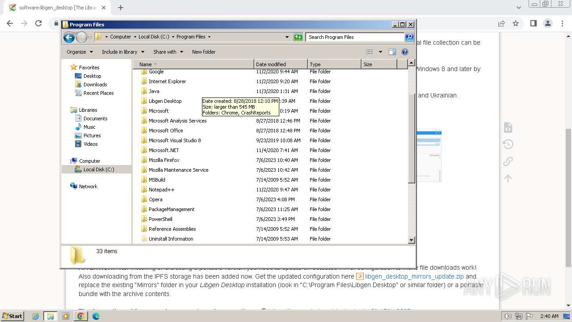This screenshot has width=572, height=322.
Task: Open the Pictures library
Action: [x=92, y=136]
